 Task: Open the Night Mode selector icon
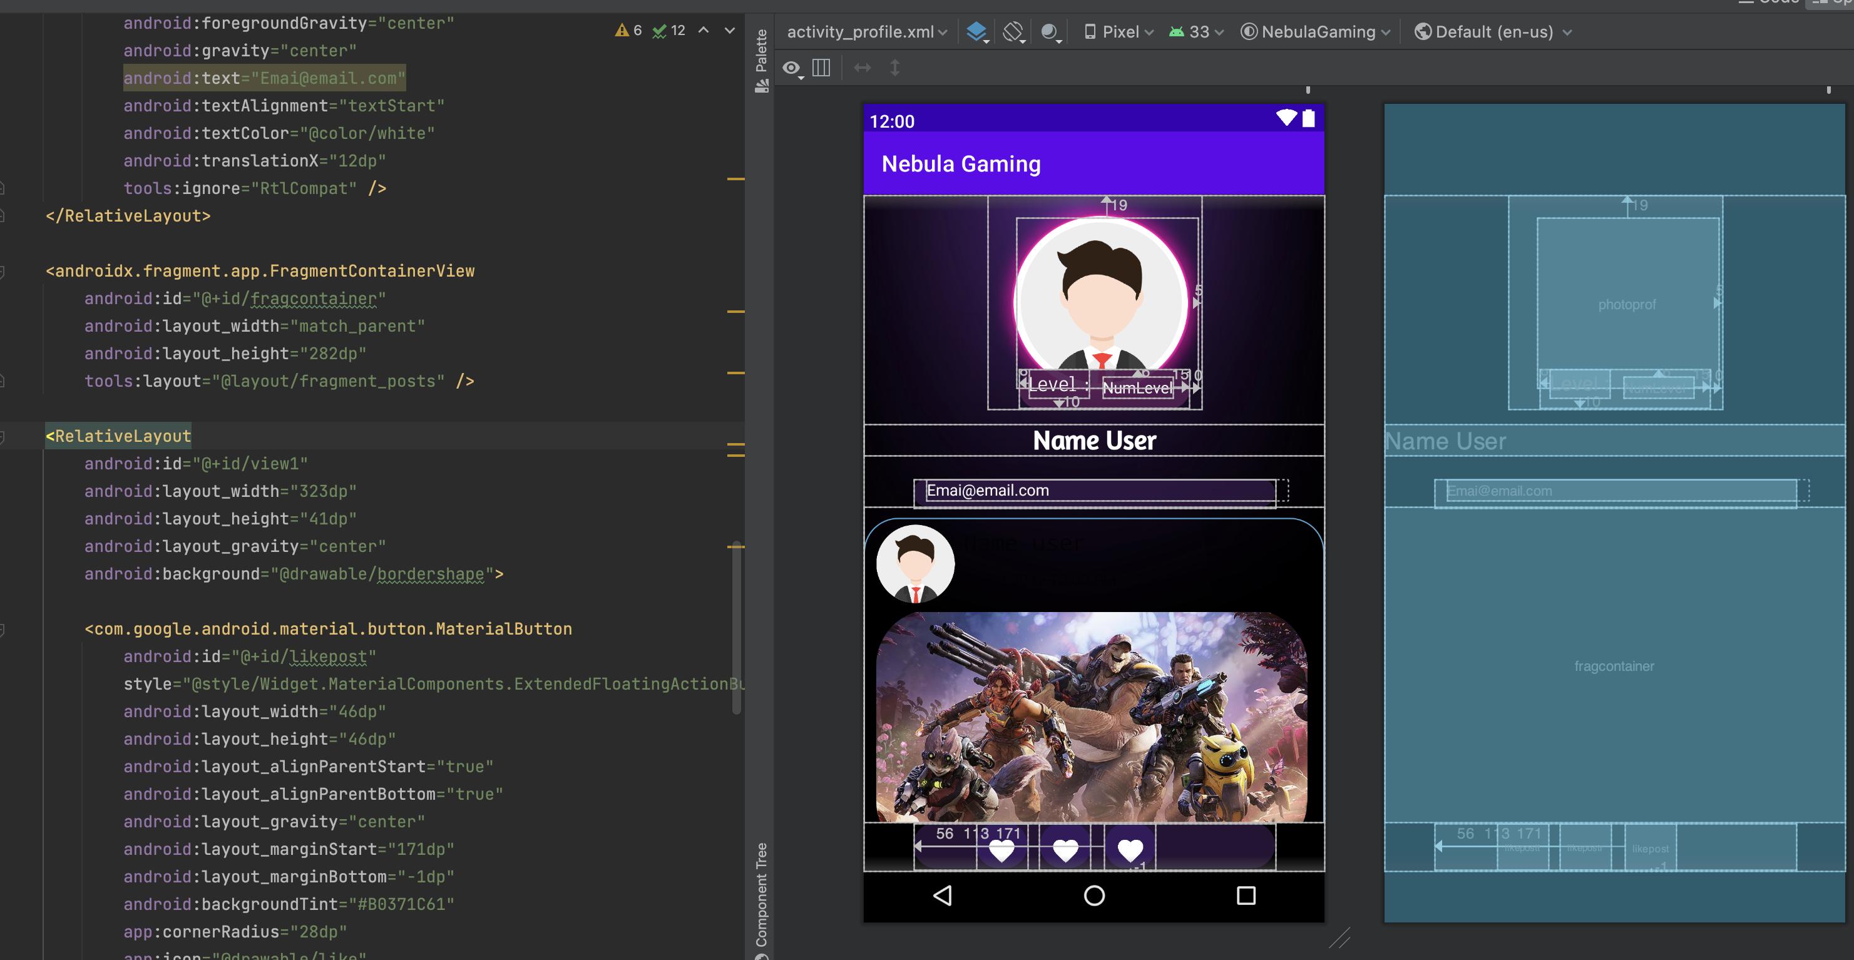[1051, 33]
